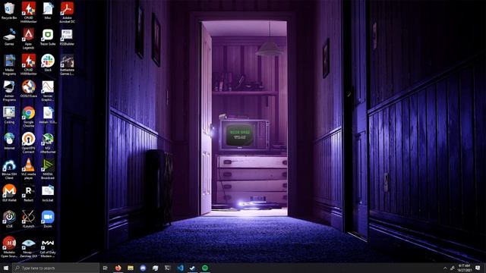The image size is (486, 273).
Task: Open the Monero GUI Wallet shortcut
Action: pyautogui.click(x=9, y=193)
